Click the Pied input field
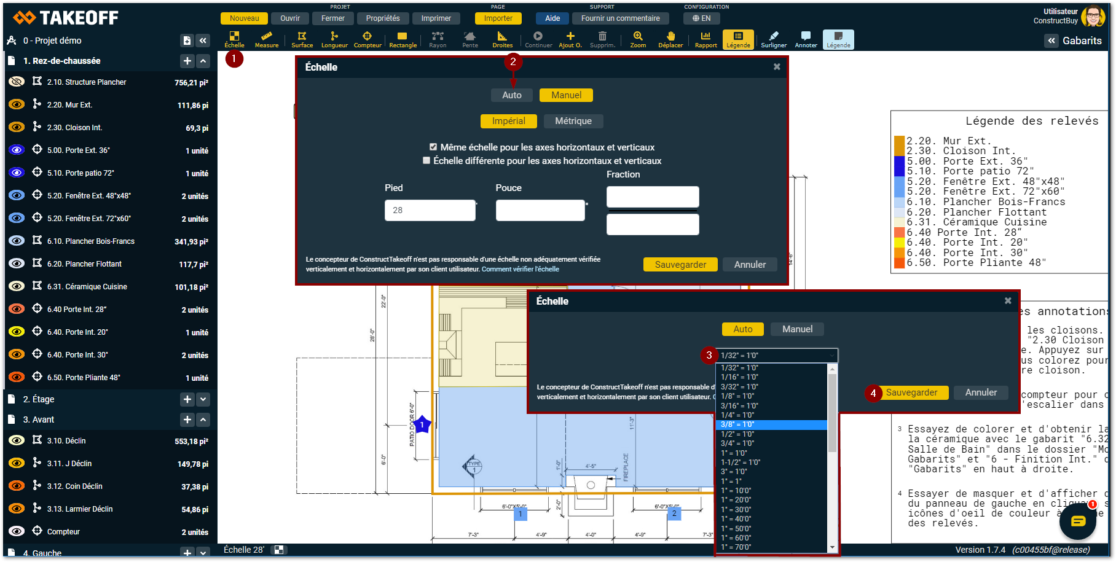This screenshot has height=562, width=1116. coord(430,210)
